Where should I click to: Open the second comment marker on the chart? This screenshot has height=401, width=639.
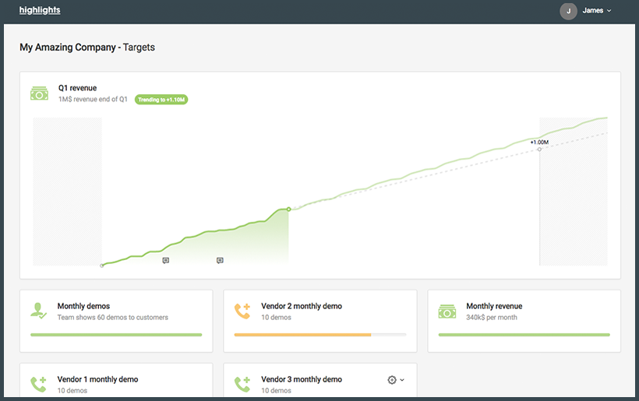coord(220,260)
